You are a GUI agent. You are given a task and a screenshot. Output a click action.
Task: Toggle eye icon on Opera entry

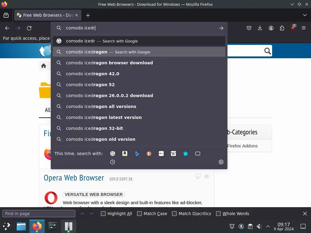207,176
